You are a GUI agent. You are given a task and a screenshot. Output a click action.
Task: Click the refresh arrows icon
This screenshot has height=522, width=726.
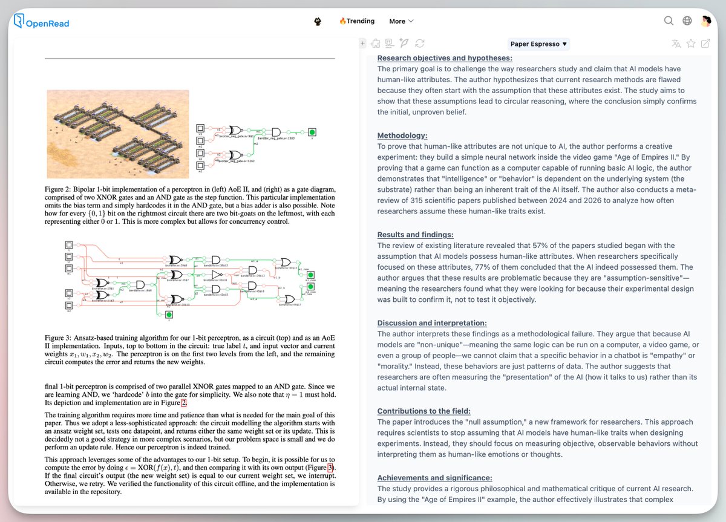tap(420, 44)
